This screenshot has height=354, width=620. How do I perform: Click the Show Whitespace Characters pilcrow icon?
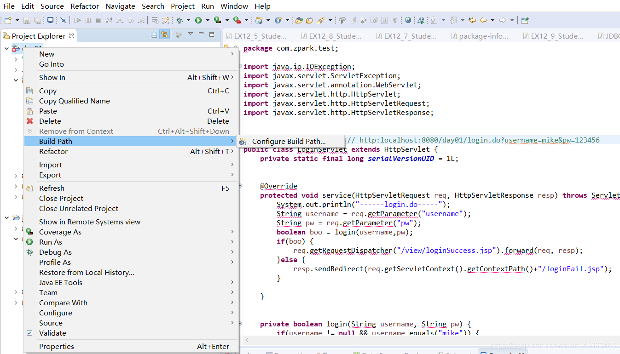pos(395,20)
